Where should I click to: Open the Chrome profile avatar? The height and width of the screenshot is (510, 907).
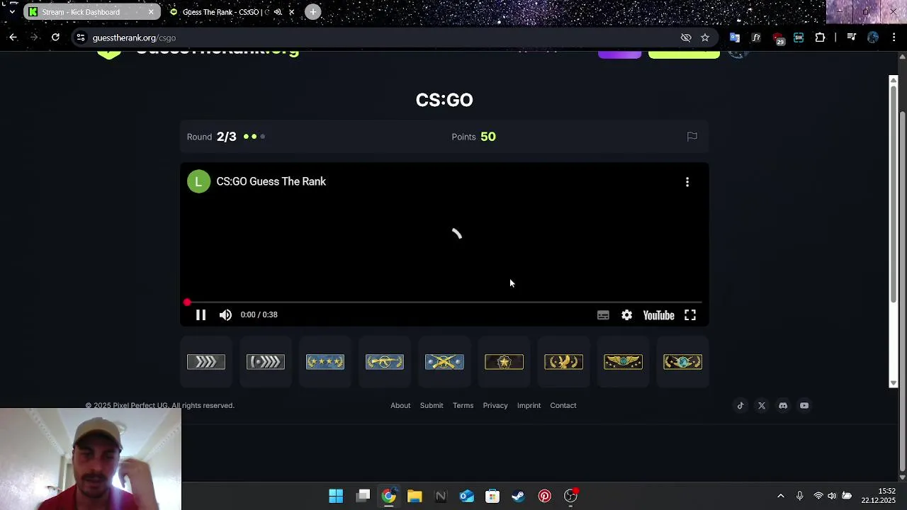click(x=873, y=38)
